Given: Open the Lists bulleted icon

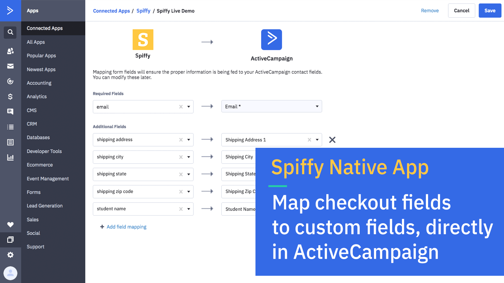Looking at the screenshot, I should click(x=10, y=127).
